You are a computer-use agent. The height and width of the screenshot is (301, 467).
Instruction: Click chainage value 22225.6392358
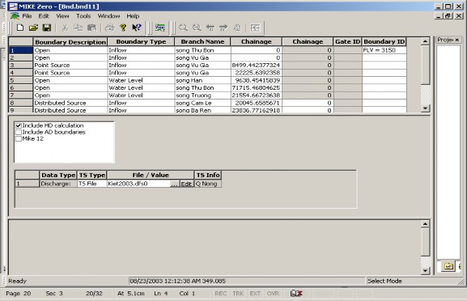(x=256, y=73)
